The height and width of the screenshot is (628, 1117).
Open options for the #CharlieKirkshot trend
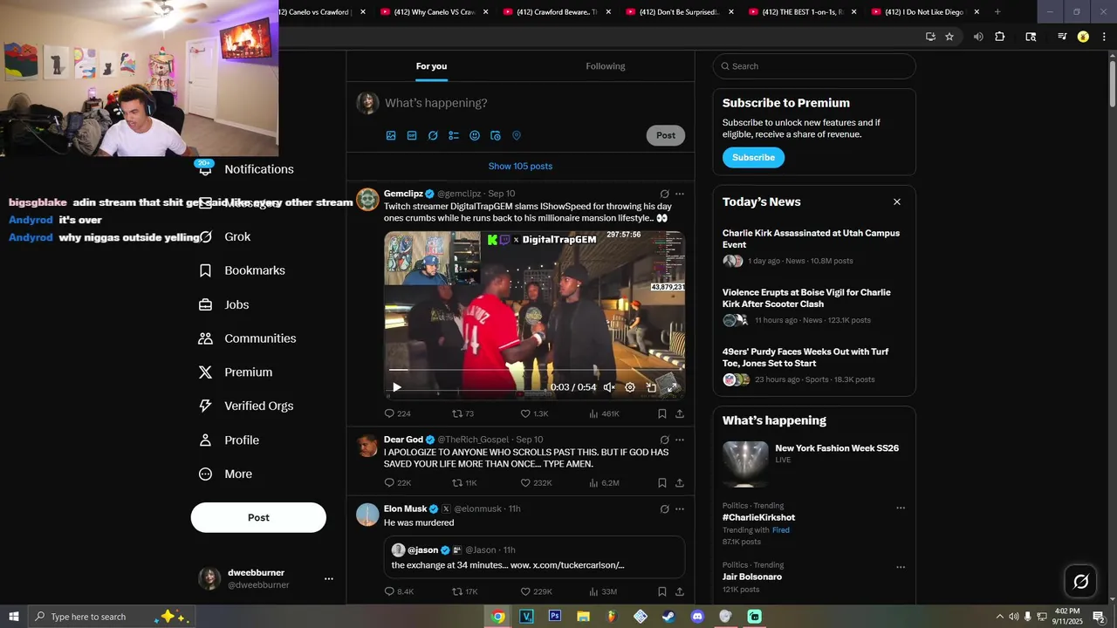(x=901, y=508)
